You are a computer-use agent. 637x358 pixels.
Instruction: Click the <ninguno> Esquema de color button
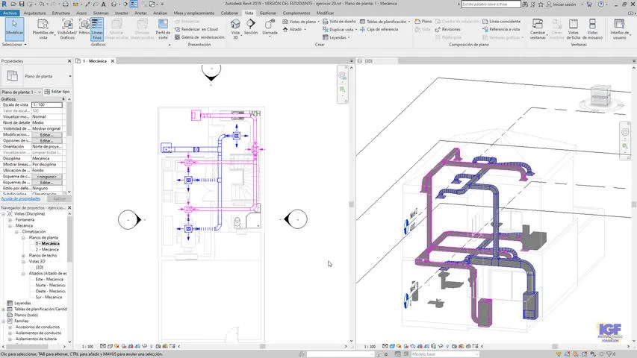click(x=47, y=177)
